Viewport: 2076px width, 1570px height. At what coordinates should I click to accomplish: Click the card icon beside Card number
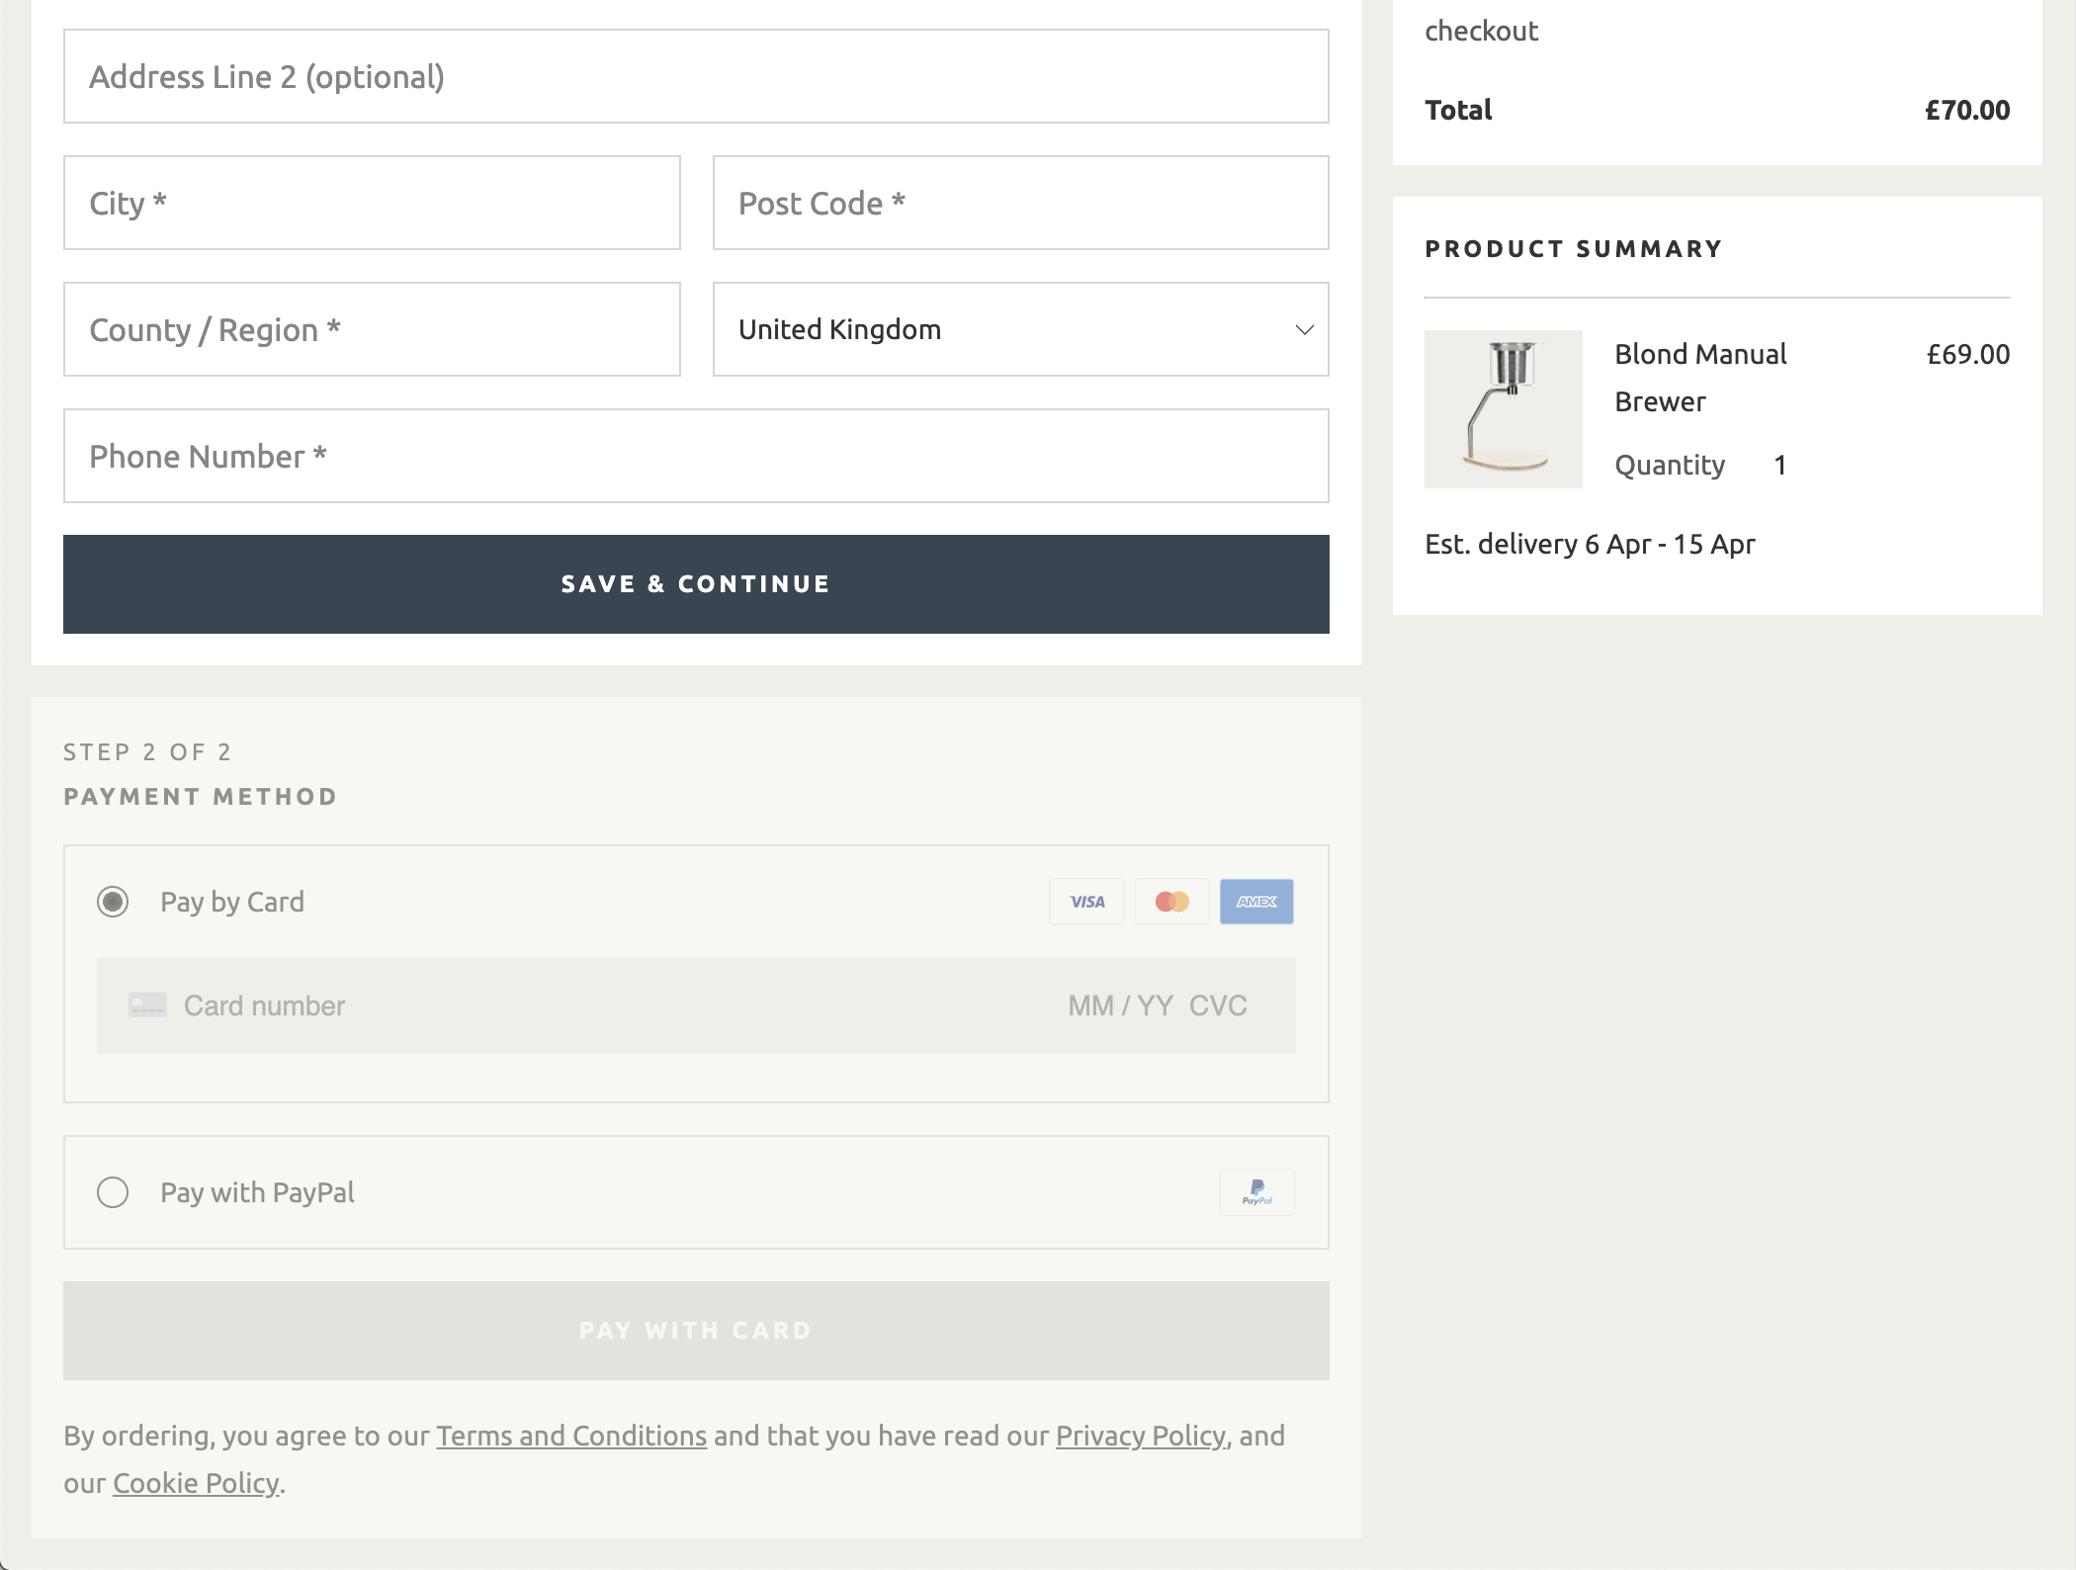[x=147, y=1005]
